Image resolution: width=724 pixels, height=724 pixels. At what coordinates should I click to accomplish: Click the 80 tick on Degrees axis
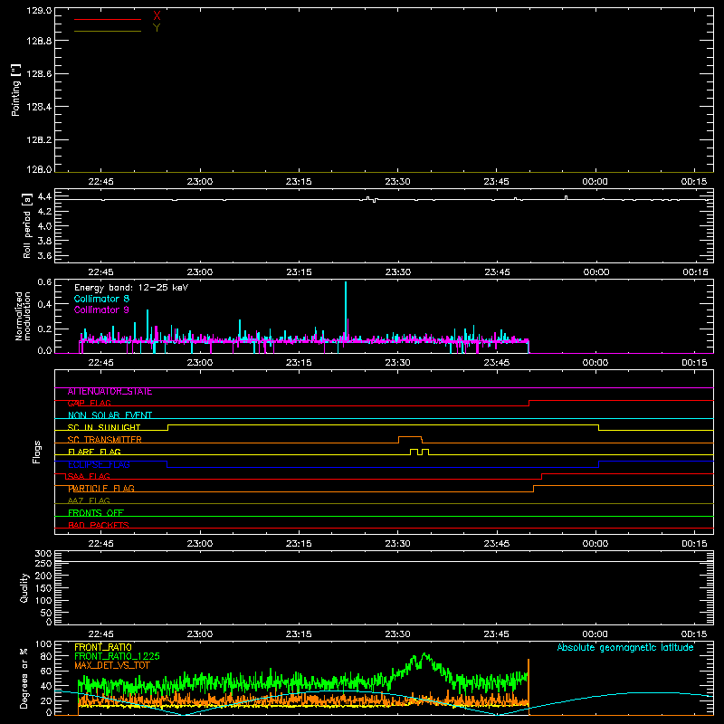click(46, 657)
